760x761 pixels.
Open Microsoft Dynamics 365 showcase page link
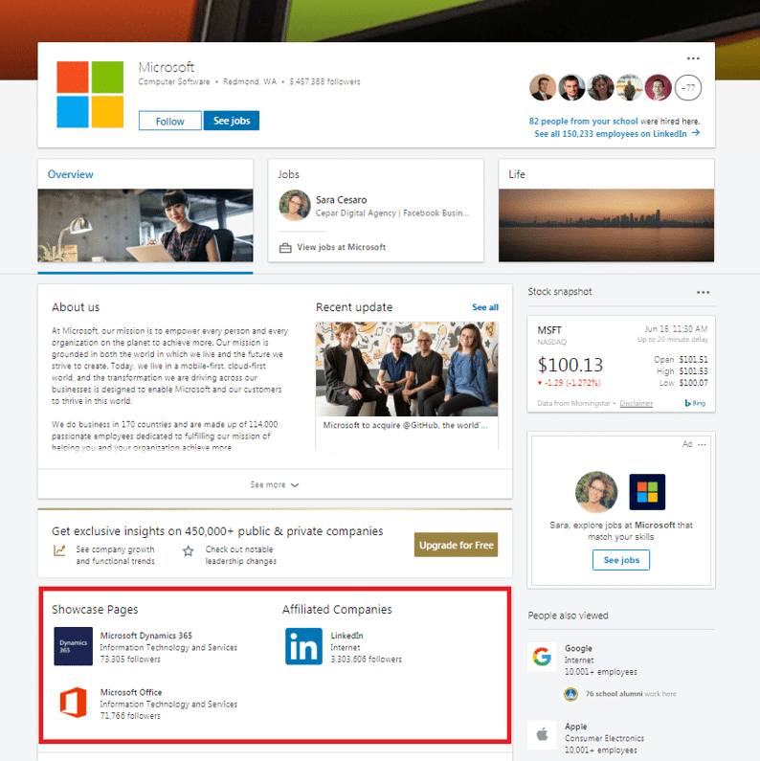pos(146,636)
